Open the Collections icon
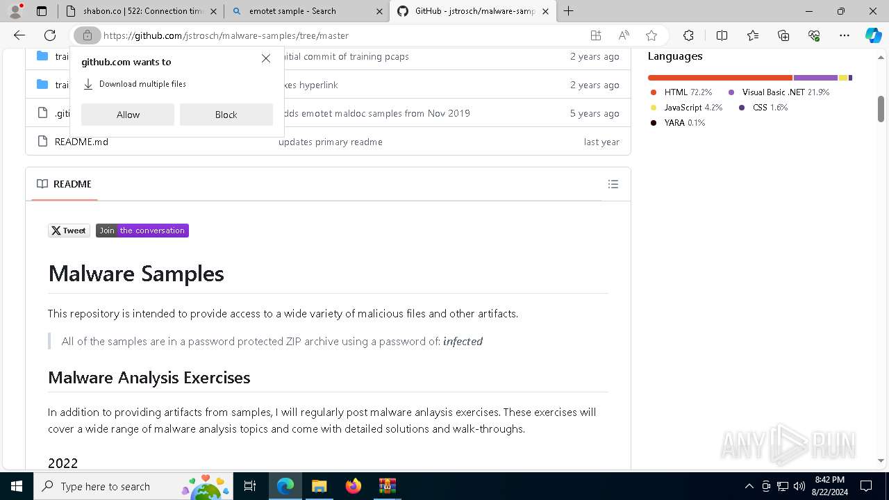This screenshot has width=889, height=500. point(783,35)
